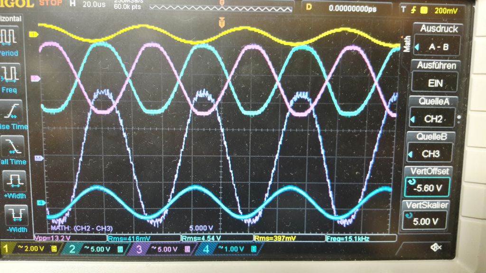Click the STOP run status indicator
The image size is (486, 273).
(x=50, y=3)
